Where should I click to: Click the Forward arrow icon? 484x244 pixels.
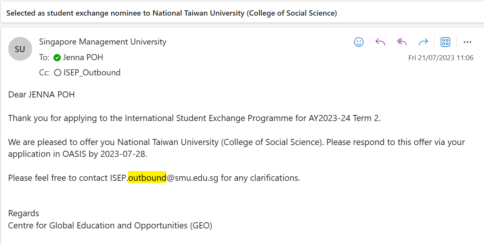click(x=423, y=42)
